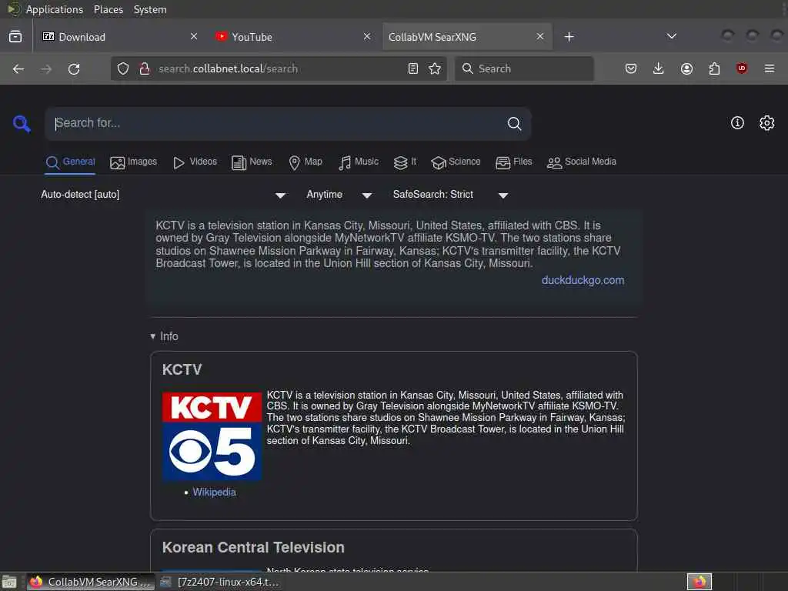Open a new browser tab

tap(569, 37)
